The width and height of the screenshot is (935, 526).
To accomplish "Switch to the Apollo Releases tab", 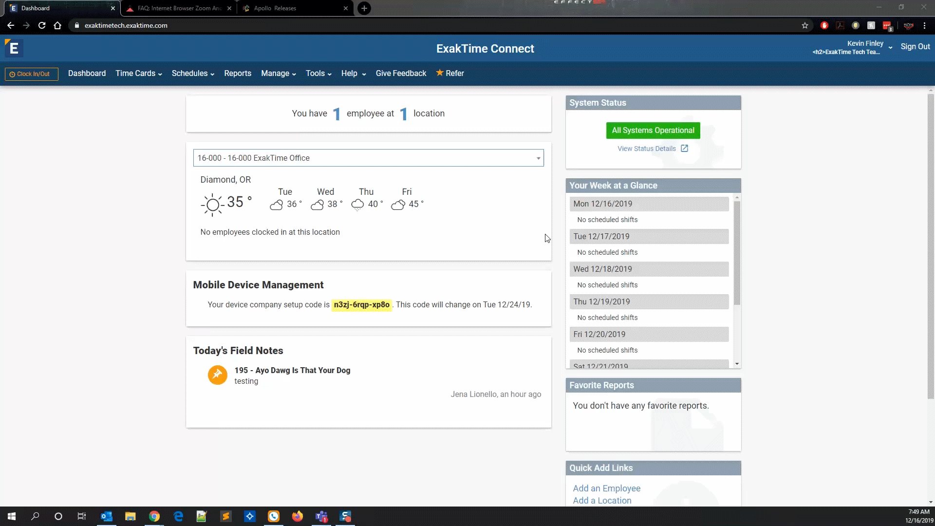I will click(x=295, y=8).
